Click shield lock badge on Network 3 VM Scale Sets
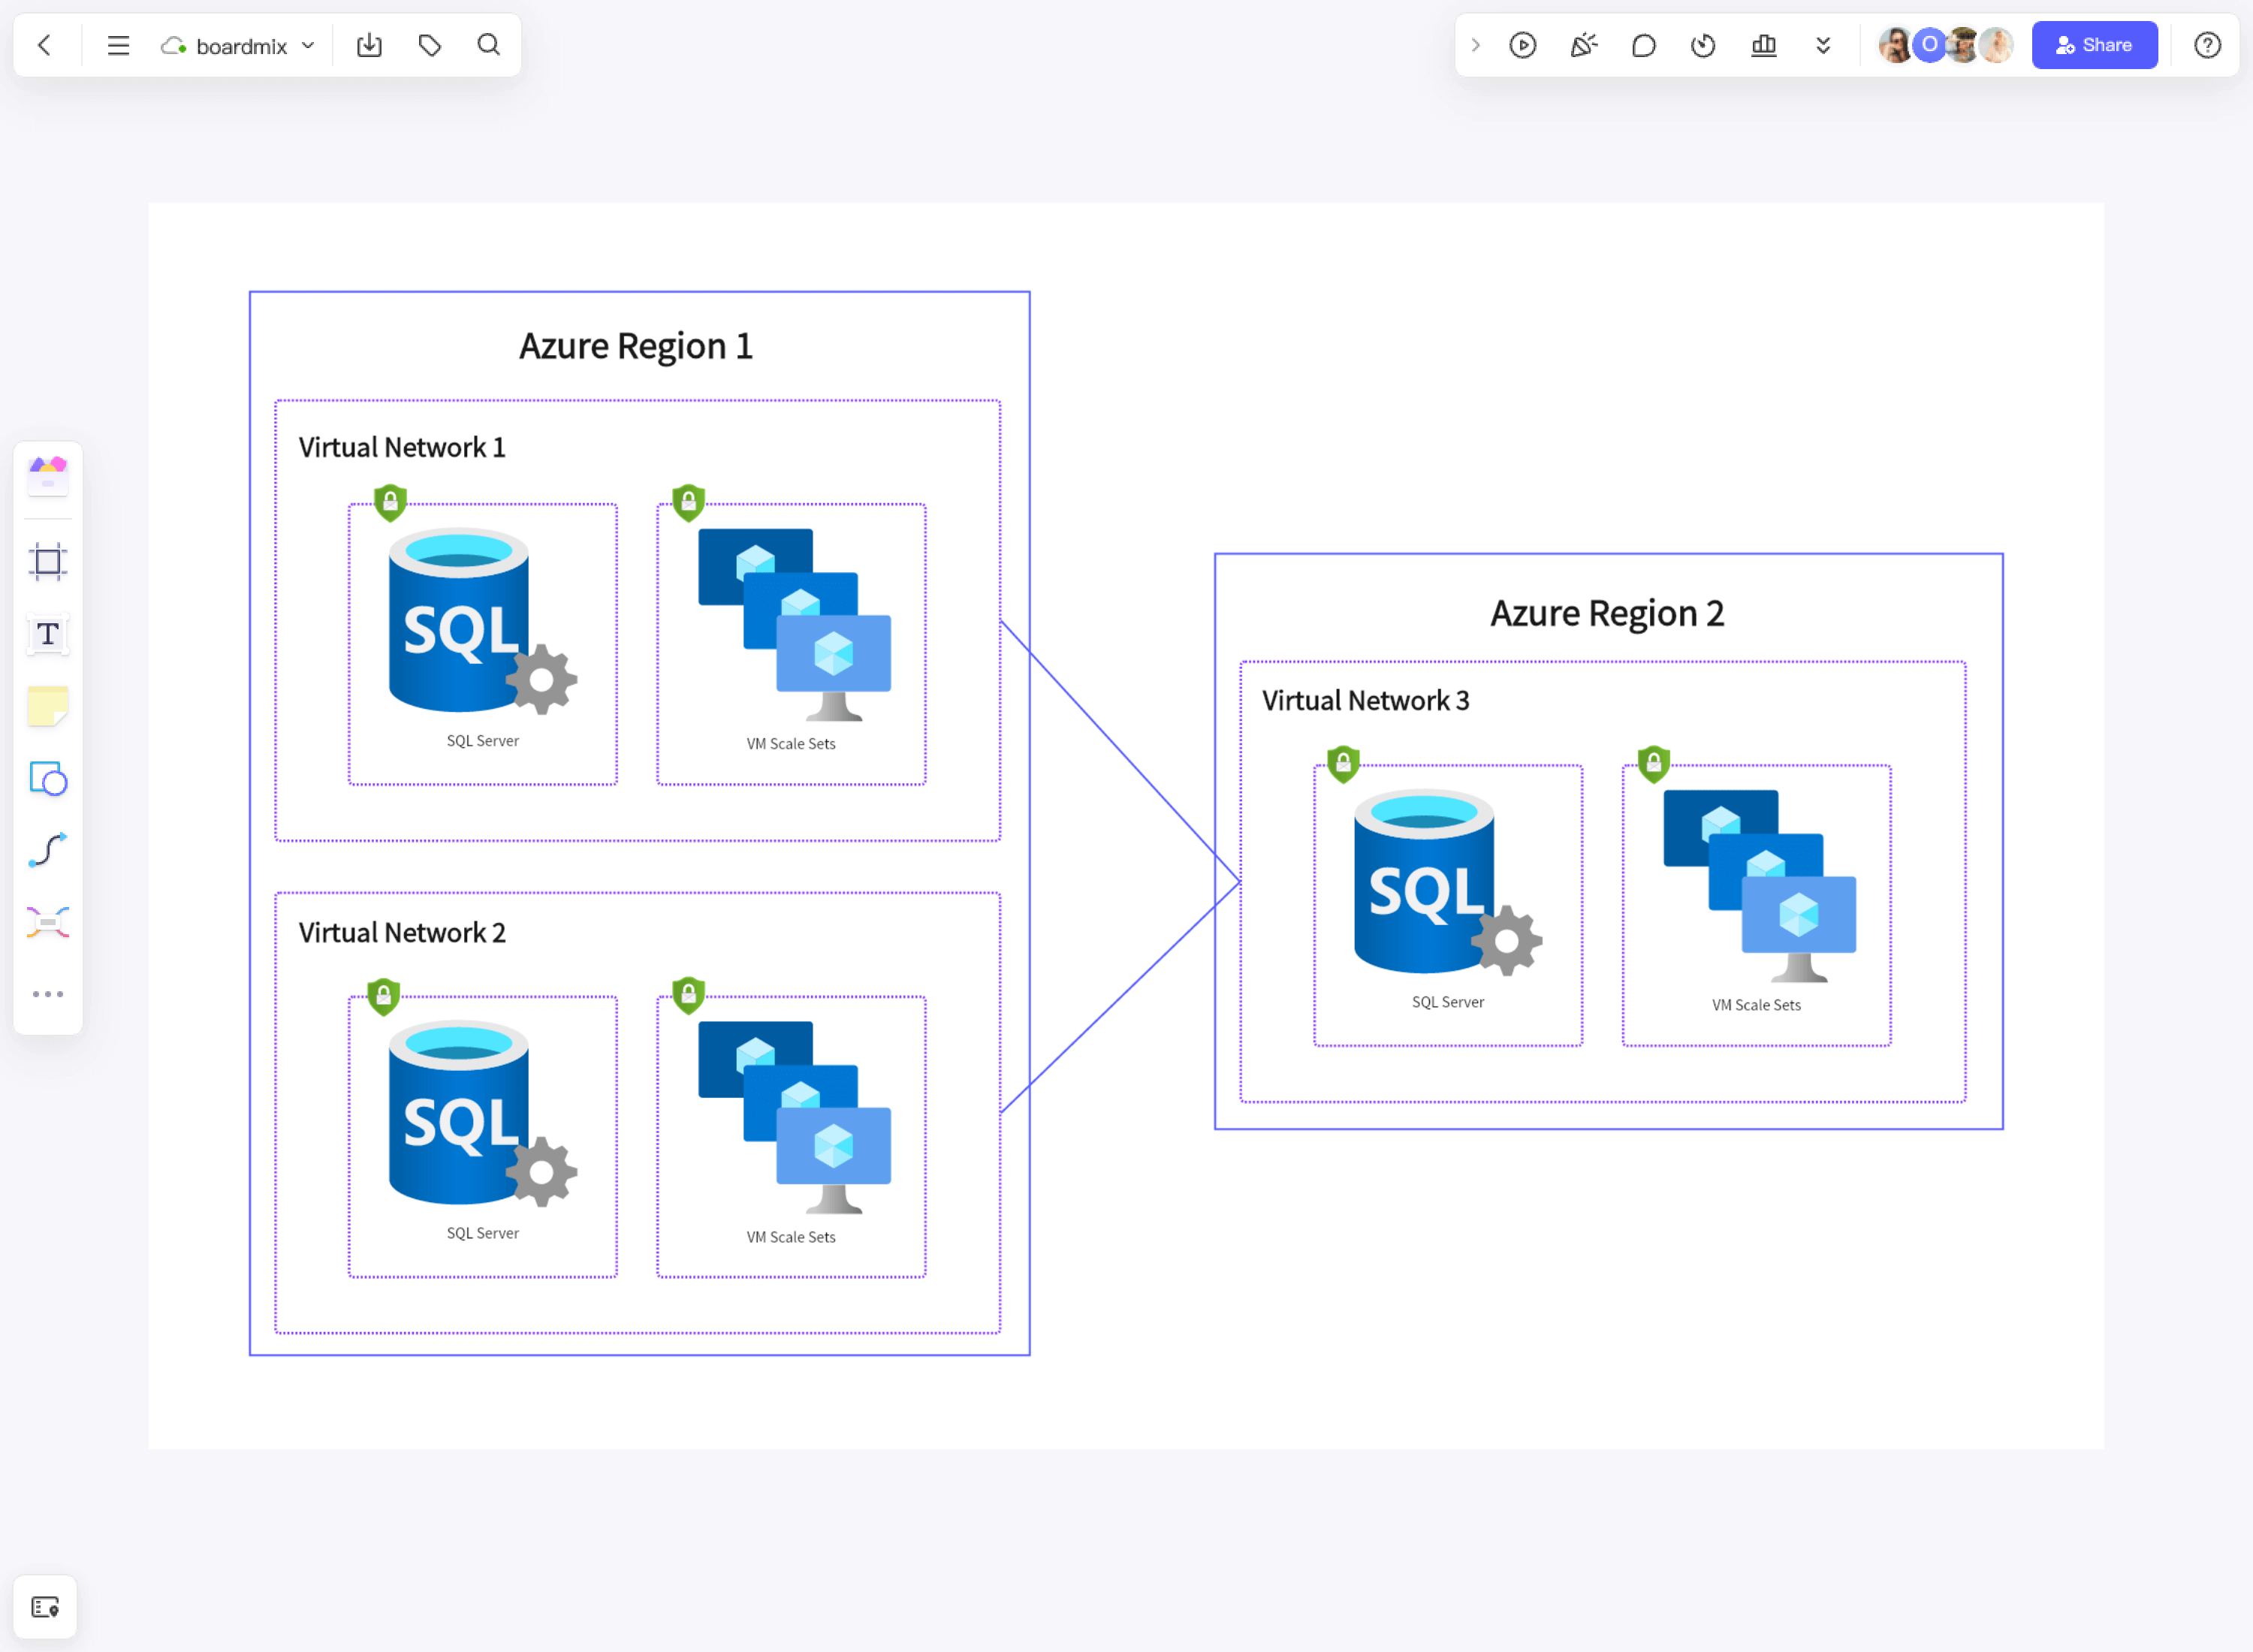 click(x=1654, y=764)
